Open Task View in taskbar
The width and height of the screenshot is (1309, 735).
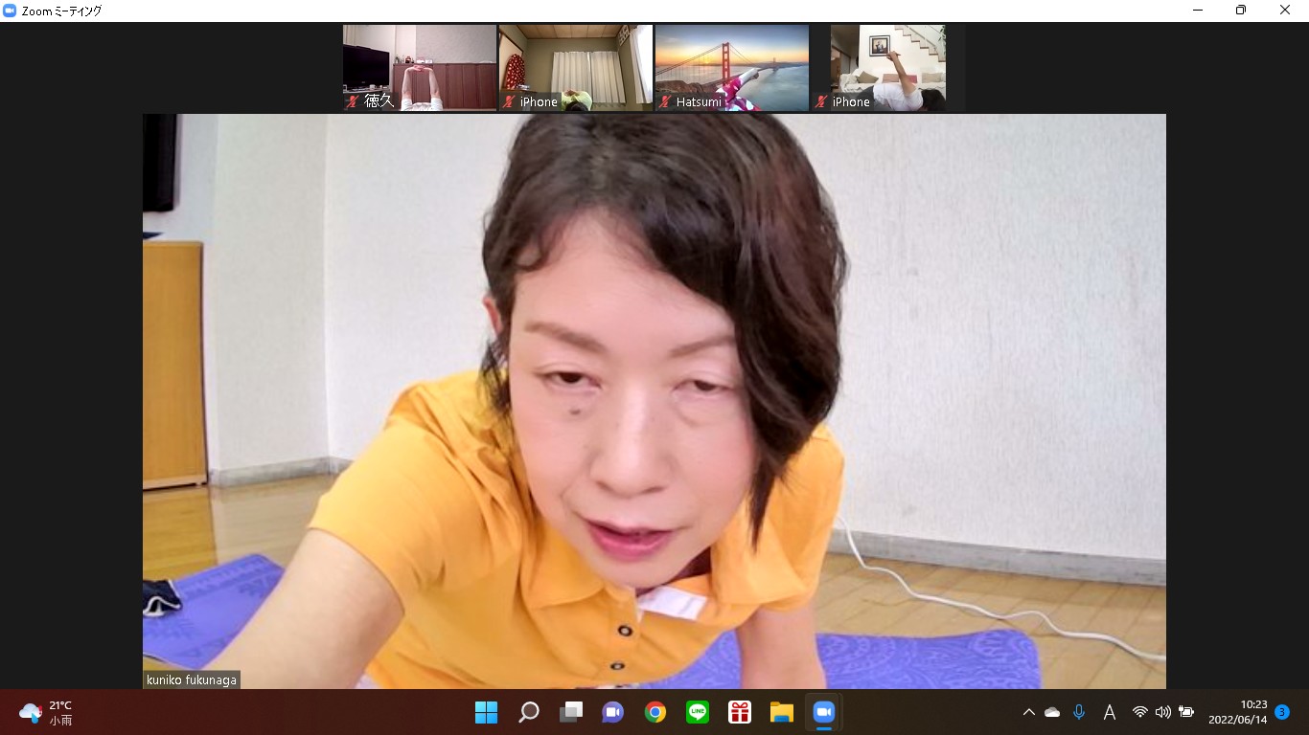tap(571, 712)
